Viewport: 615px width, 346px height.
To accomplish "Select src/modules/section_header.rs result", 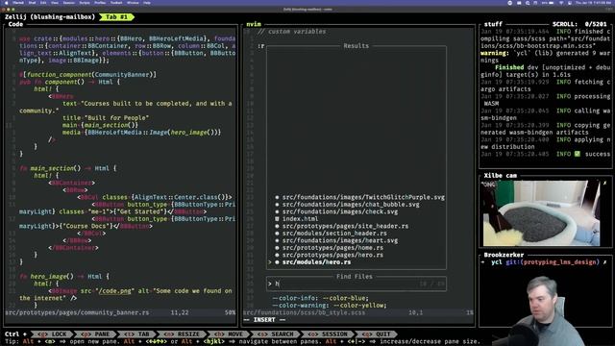I will (x=334, y=234).
